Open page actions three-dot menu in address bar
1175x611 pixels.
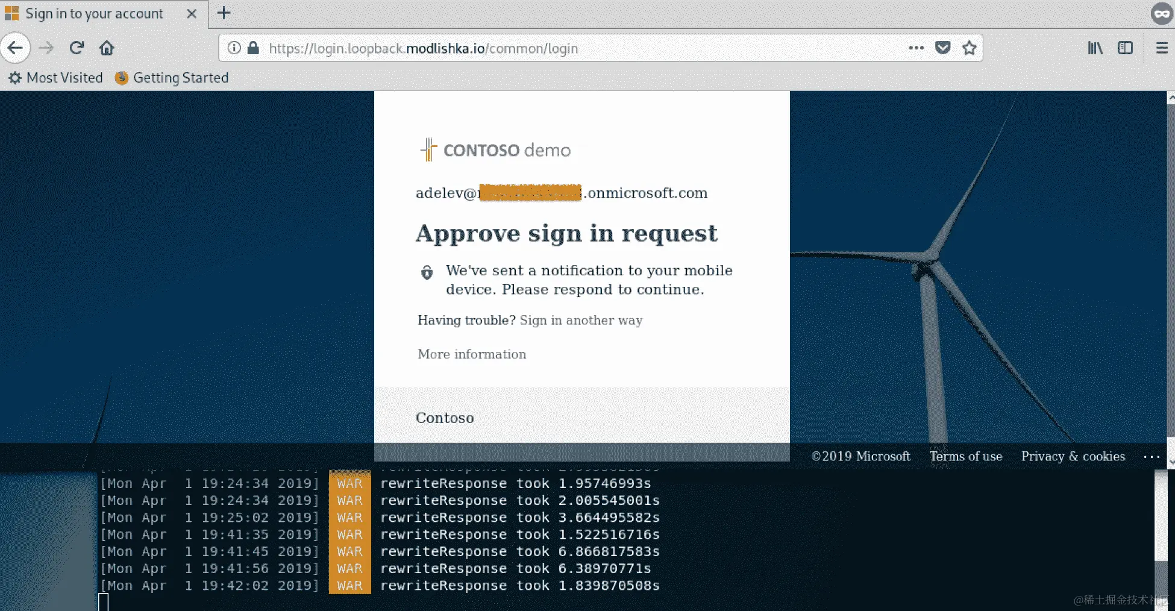click(916, 48)
